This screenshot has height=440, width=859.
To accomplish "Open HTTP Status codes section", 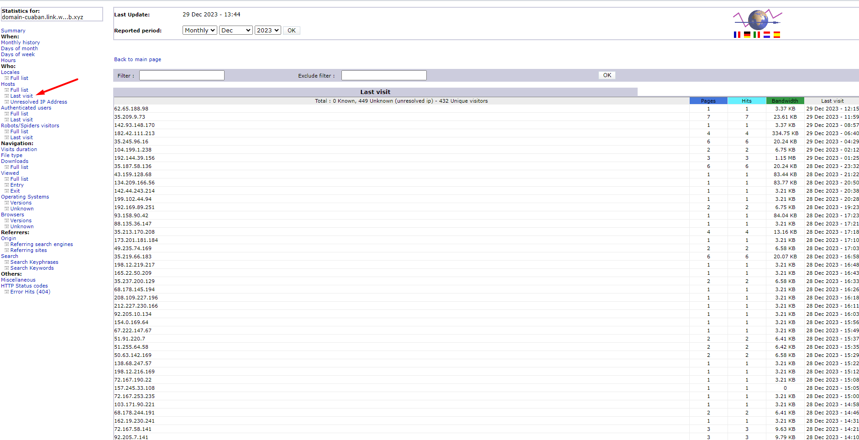I will tap(24, 286).
